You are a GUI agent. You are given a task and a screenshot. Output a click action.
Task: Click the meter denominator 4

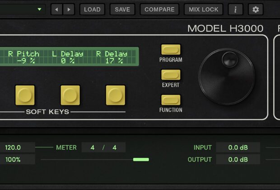pyautogui.click(x=114, y=147)
